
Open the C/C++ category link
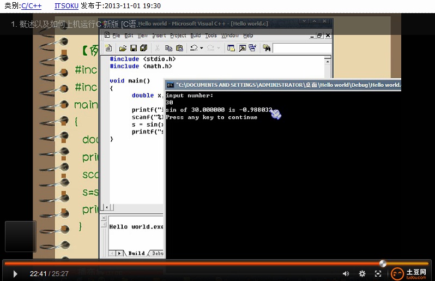(31, 5)
